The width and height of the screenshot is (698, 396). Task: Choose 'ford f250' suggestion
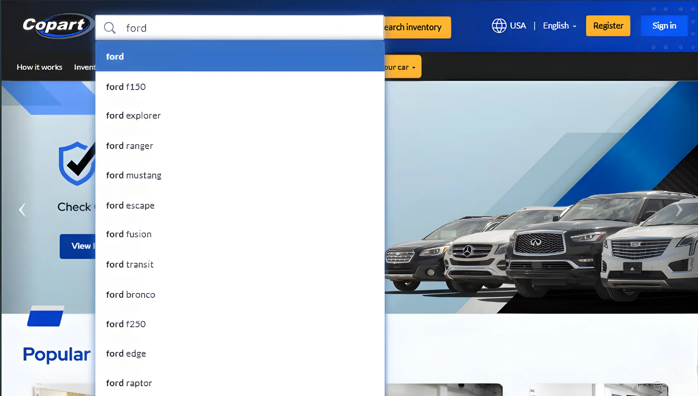pos(240,324)
